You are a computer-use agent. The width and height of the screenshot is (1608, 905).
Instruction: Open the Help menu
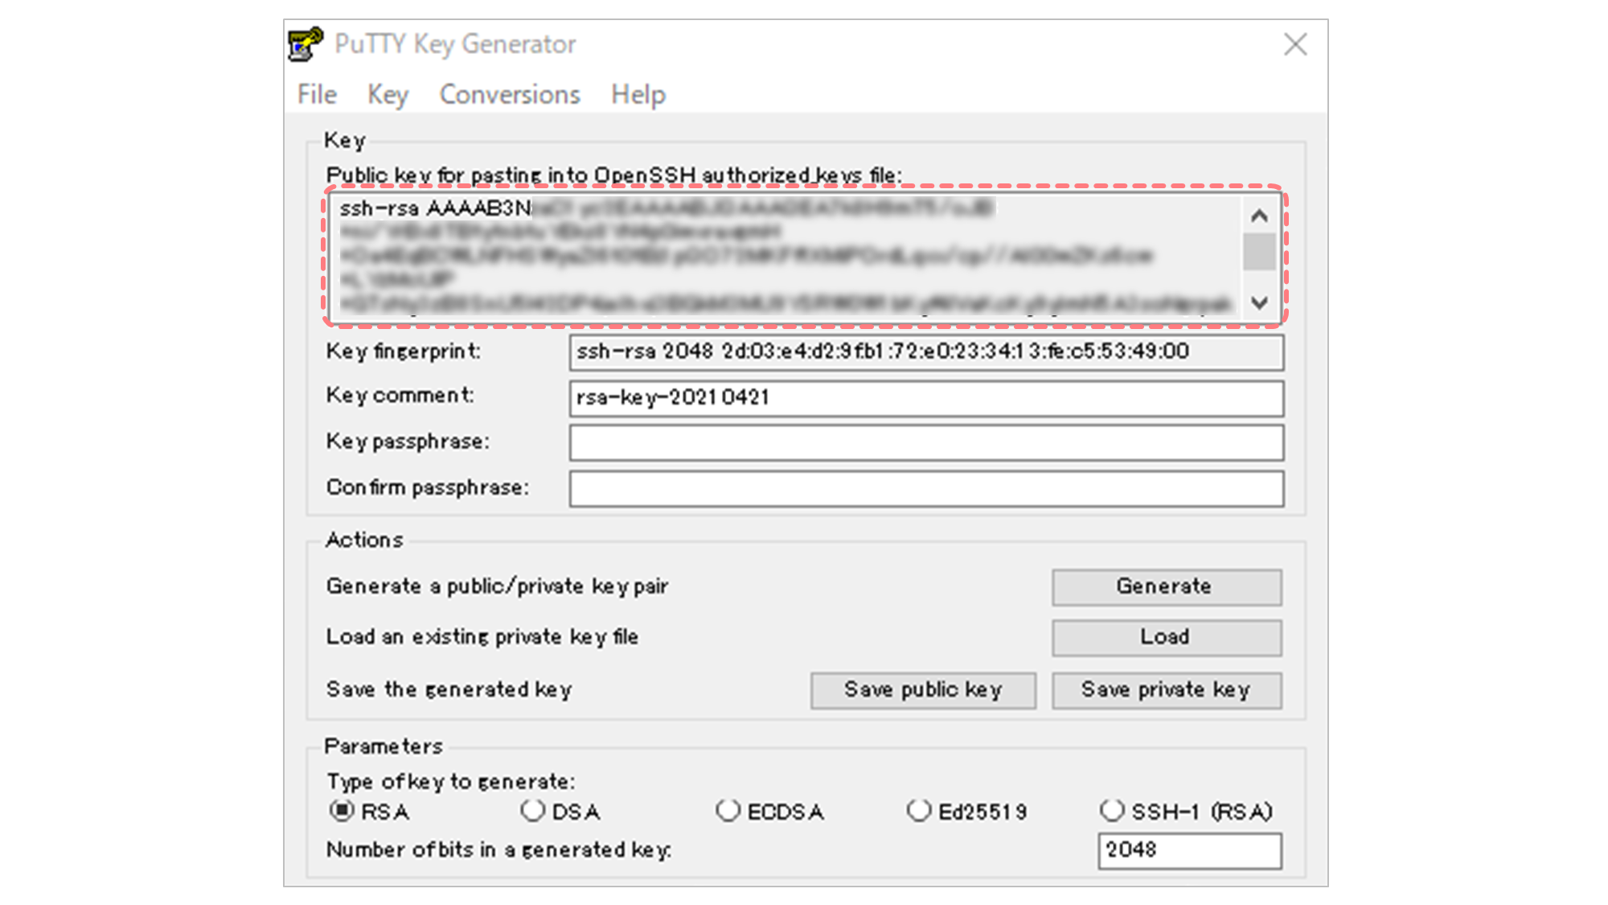pyautogui.click(x=638, y=94)
